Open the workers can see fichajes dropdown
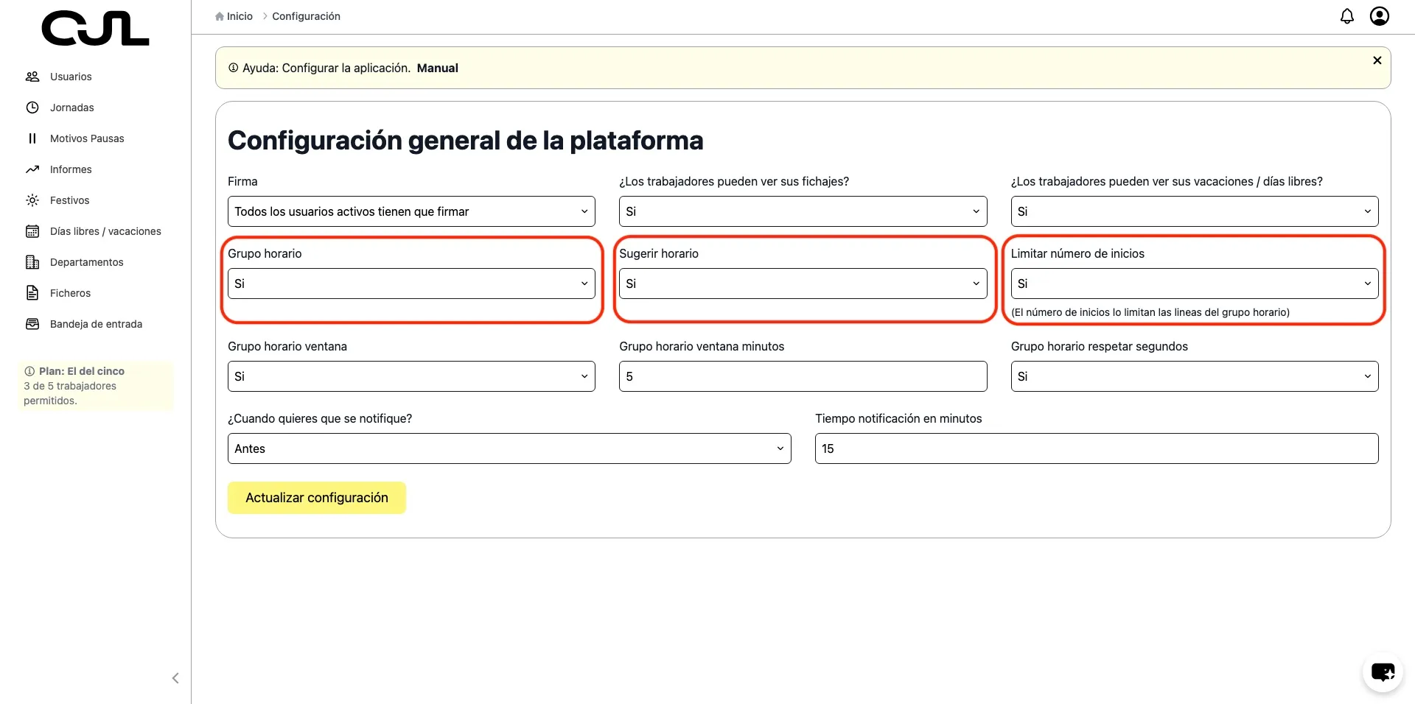1415x704 pixels. point(803,211)
